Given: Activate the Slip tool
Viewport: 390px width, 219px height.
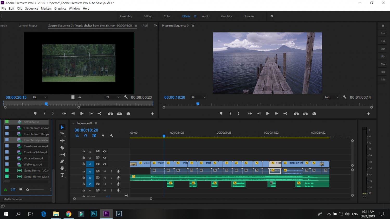Looking at the screenshot, I should click(62, 154).
